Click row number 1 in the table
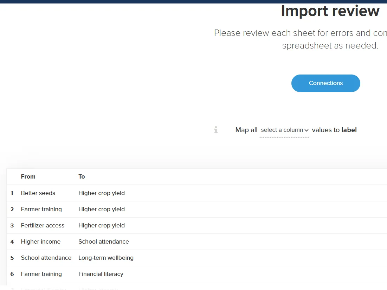Image resolution: width=387 pixels, height=290 pixels. (x=12, y=193)
